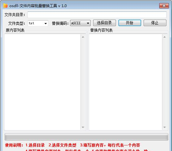Close the osdll replacement tool window
Image resolution: width=172 pixels, height=151 pixels.
[164, 6]
